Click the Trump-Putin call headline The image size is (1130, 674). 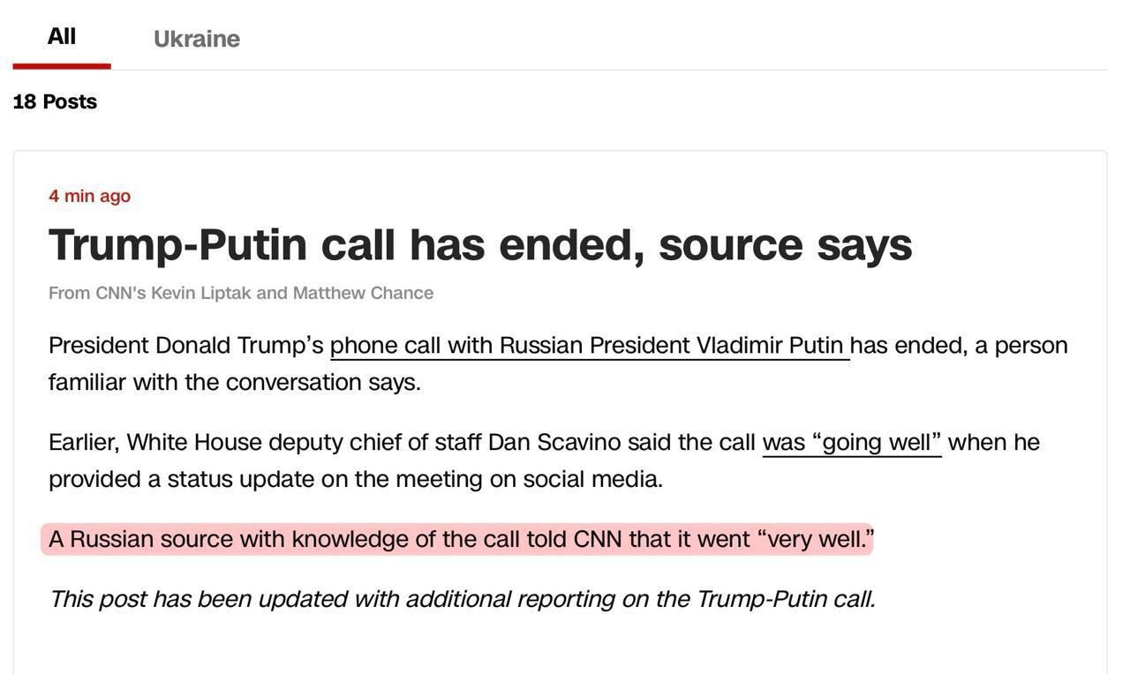[x=479, y=244]
